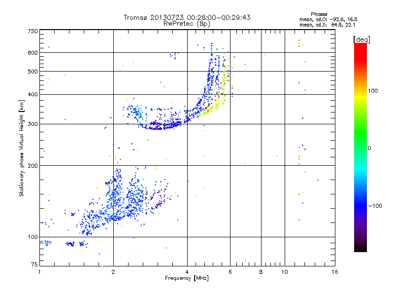This screenshot has width=394, height=296.
Task: Click the '[deg]' colorbar unit label
Action: pyautogui.click(x=361, y=39)
